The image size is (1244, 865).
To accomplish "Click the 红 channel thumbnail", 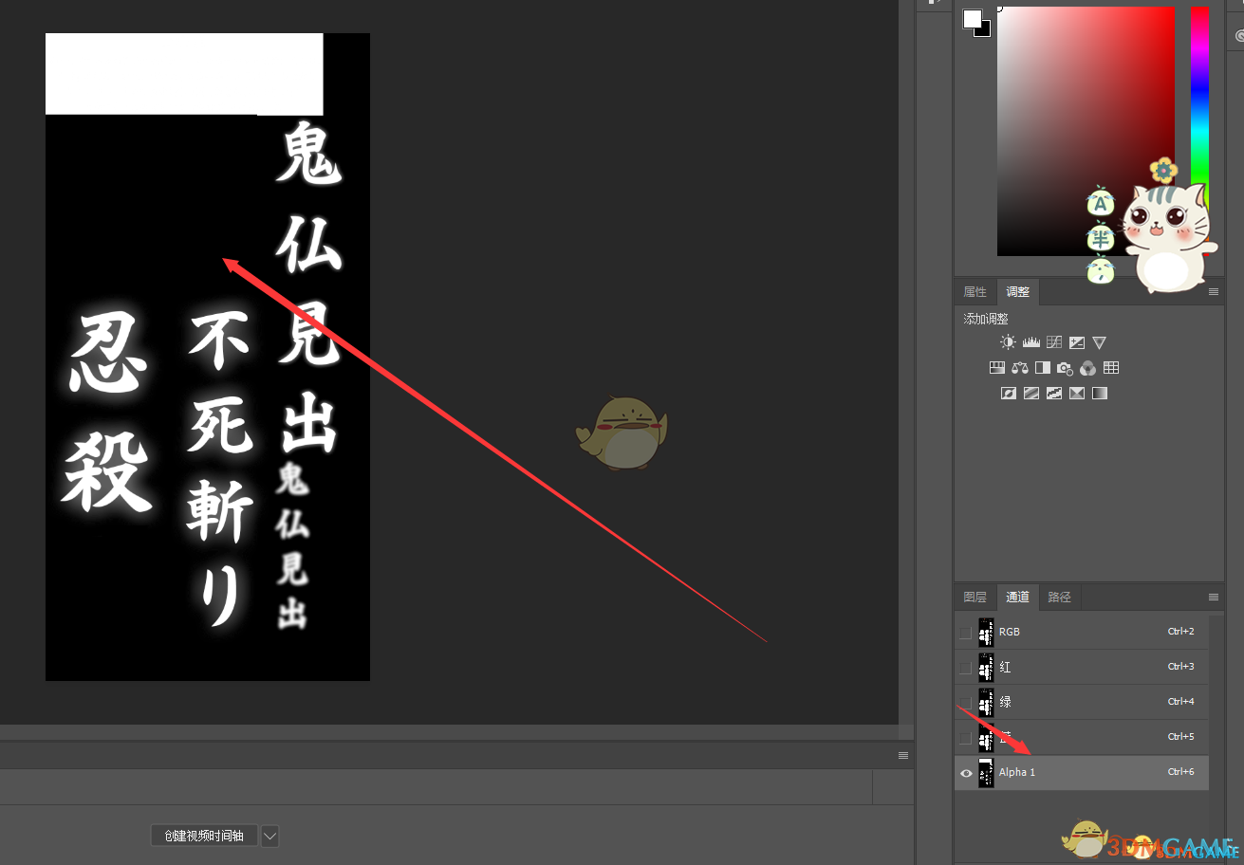I will 986,668.
